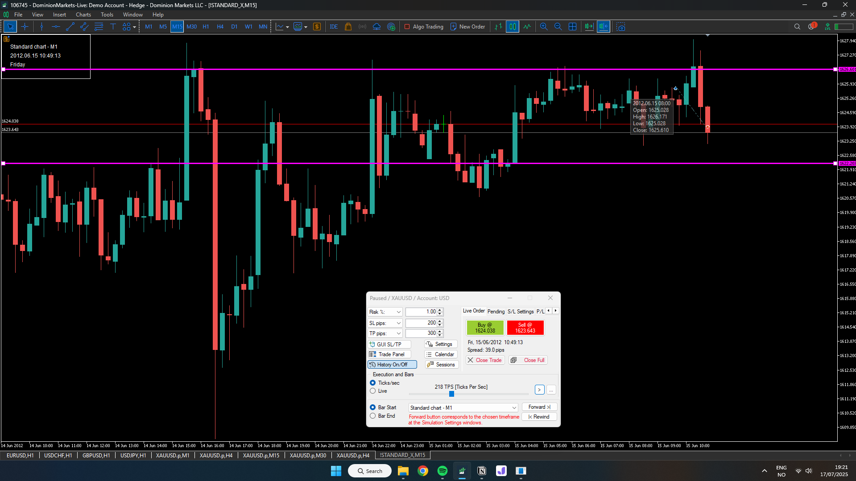Viewport: 856px width, 481px height.
Task: Open account notifications icon with badge
Action: click(x=812, y=26)
